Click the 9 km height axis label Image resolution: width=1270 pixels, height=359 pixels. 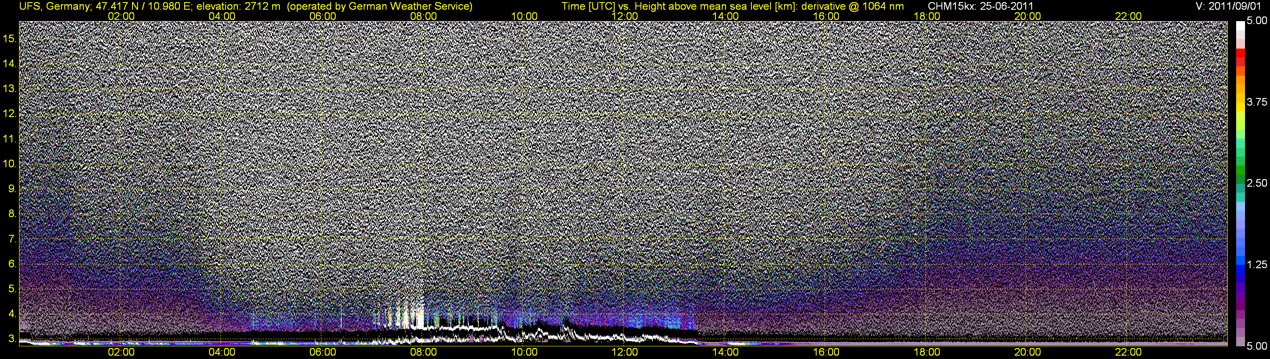(x=12, y=189)
